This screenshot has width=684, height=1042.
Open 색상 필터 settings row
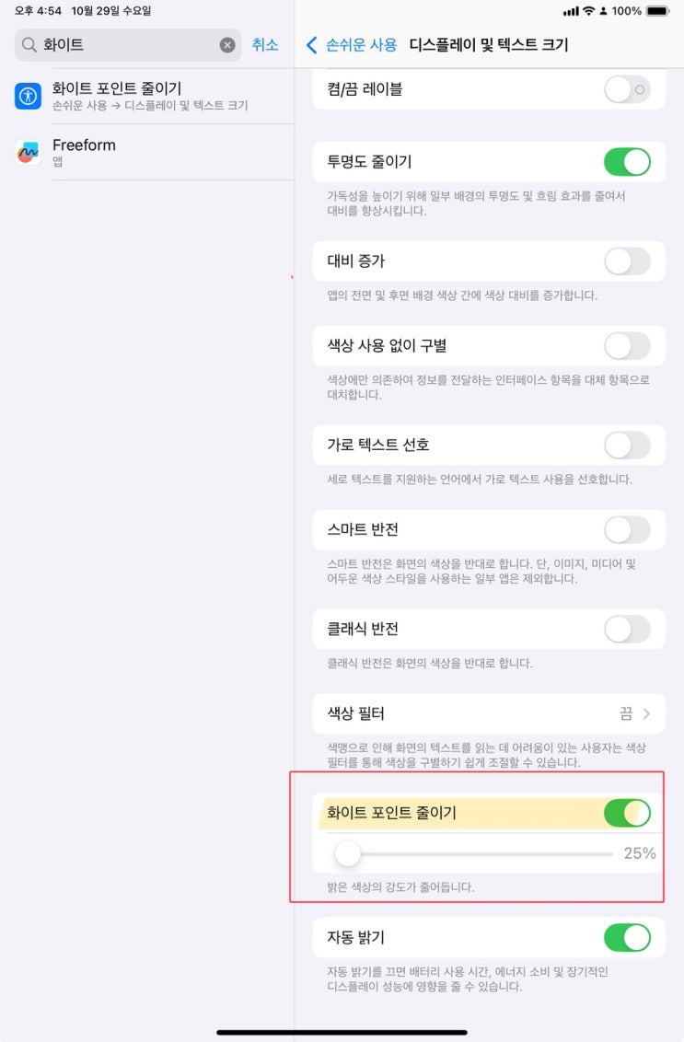[489, 713]
